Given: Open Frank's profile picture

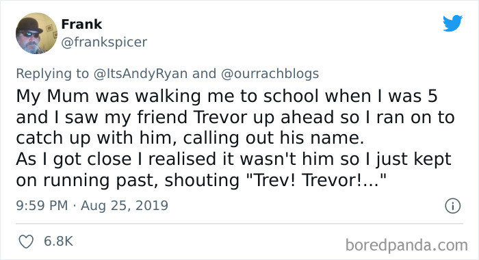Looking at the screenshot, I should 36,34.
